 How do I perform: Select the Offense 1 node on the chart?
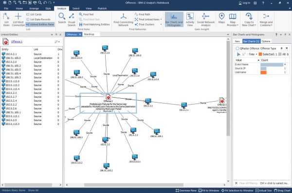[x=108, y=97]
